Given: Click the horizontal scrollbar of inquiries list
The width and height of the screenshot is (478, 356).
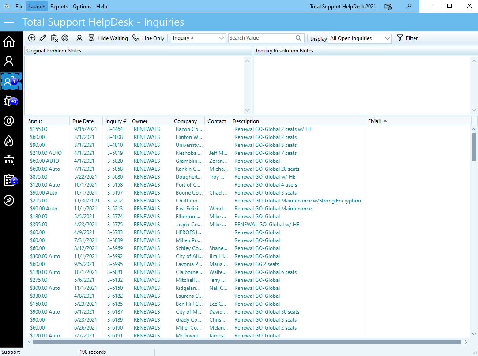Looking at the screenshot, I should point(247,342).
